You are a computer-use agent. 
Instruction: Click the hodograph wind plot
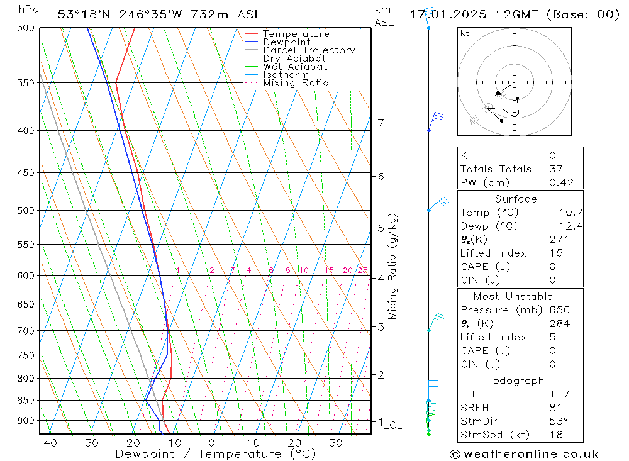(515, 82)
